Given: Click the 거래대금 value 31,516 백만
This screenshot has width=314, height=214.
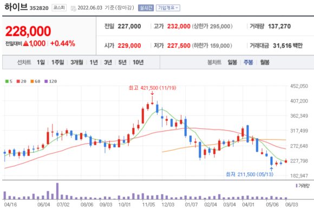Looking at the screenshot, I should [x=288, y=46].
